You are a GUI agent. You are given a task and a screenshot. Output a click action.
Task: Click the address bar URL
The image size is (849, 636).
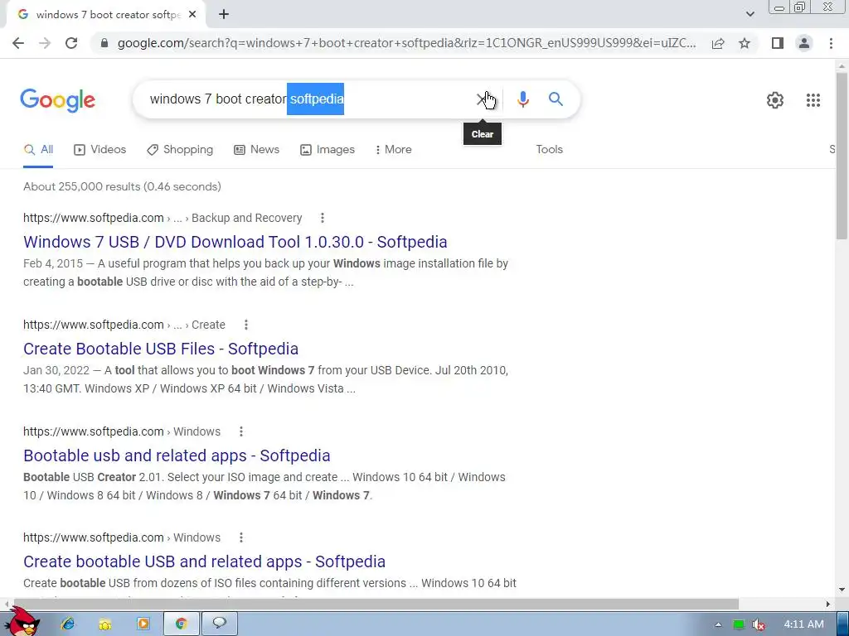click(x=406, y=43)
